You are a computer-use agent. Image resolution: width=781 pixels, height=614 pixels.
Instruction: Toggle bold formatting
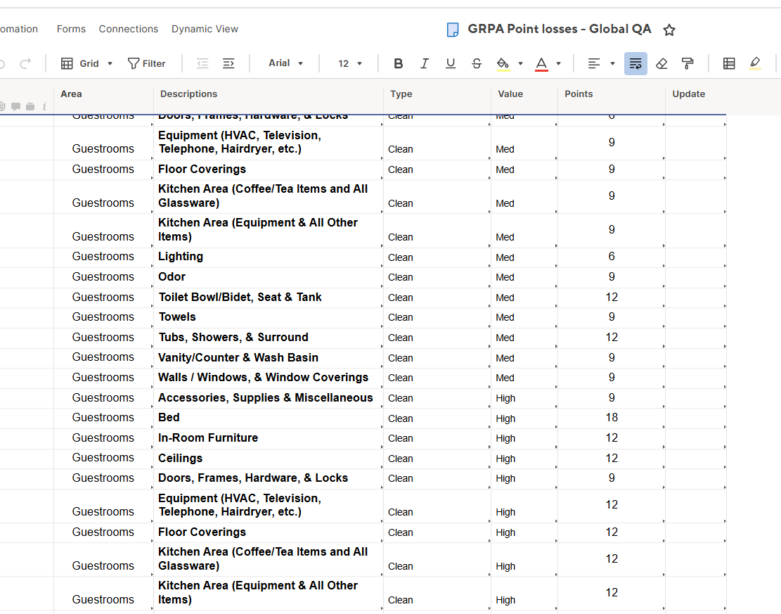399,63
